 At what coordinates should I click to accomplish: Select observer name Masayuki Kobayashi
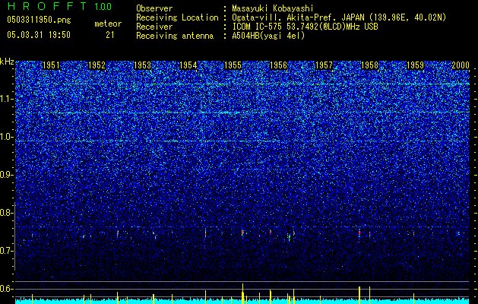272,8
